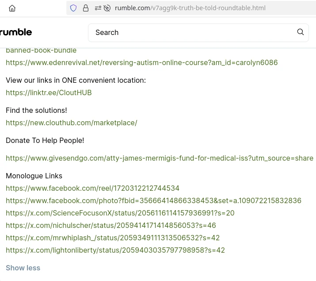Image resolution: width=316 pixels, height=281 pixels.
Task: Open the givesendgo medical fund link
Action: [x=160, y=158]
